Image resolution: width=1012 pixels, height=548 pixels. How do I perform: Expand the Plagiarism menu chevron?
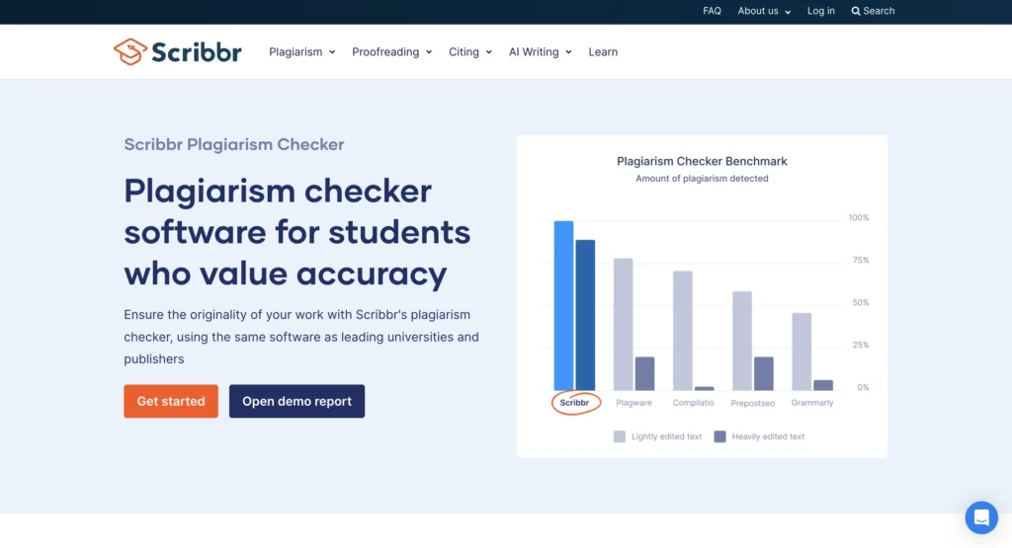[332, 52]
